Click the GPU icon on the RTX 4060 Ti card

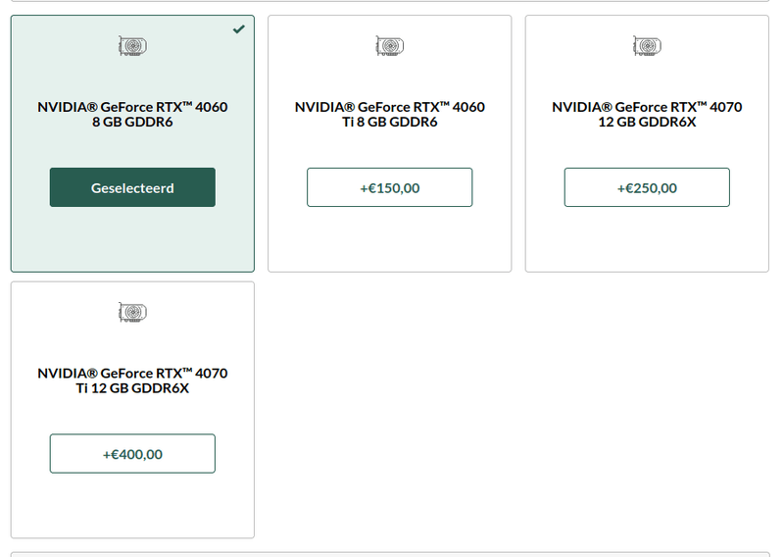pyautogui.click(x=389, y=46)
